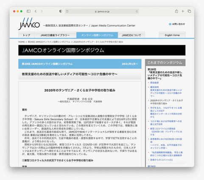Go back with the left chevron
The width and height of the screenshot is (204, 180).
tap(36, 11)
